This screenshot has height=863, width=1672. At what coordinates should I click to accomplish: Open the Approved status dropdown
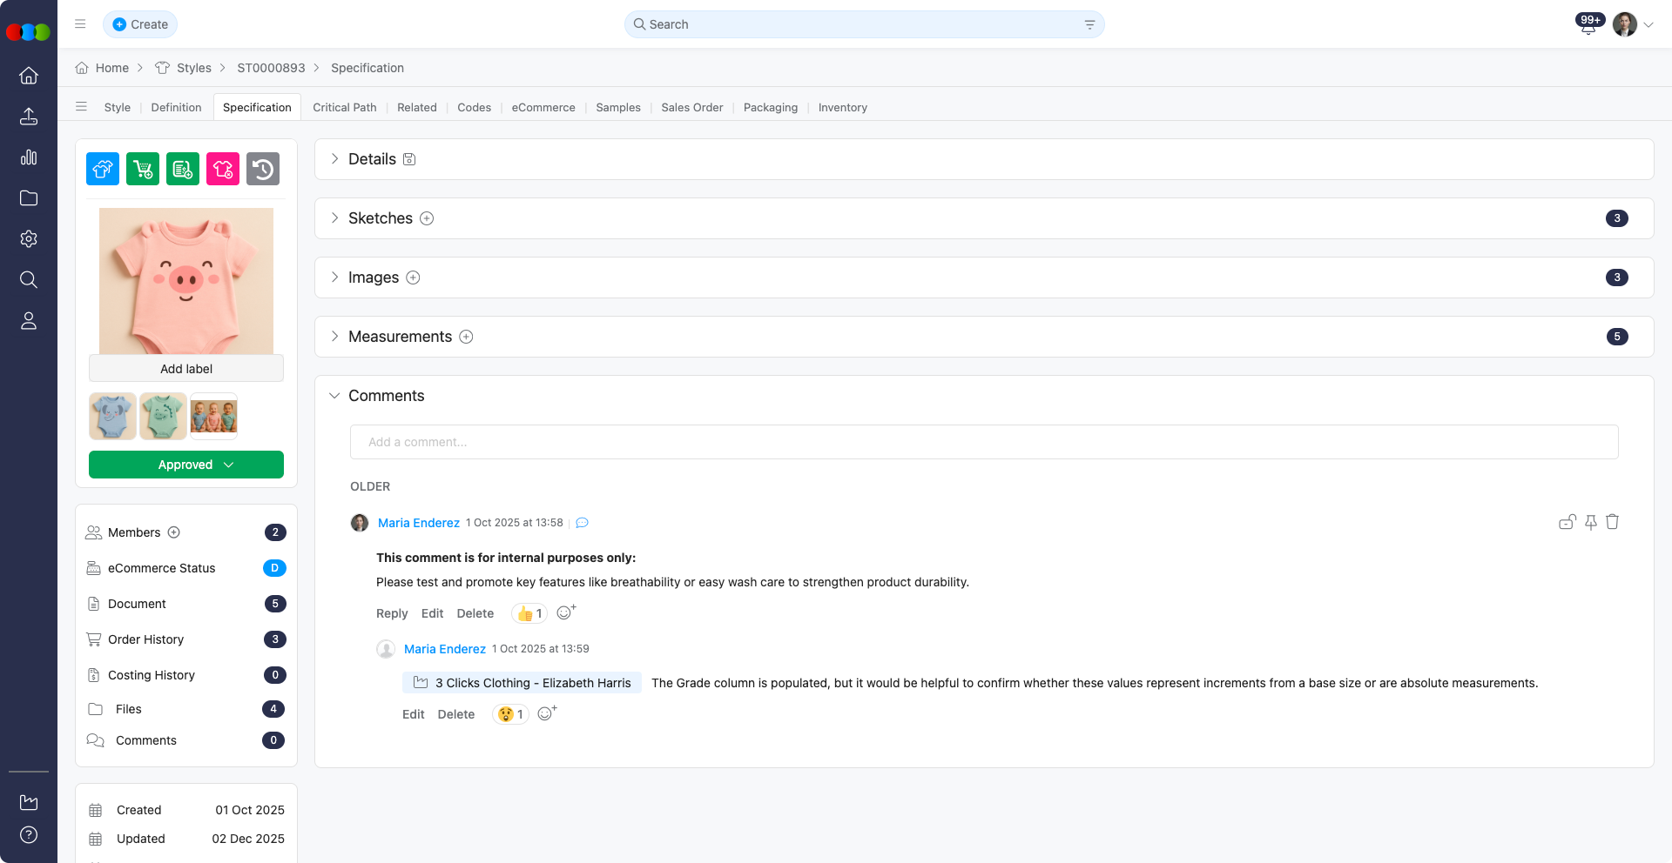tap(185, 465)
